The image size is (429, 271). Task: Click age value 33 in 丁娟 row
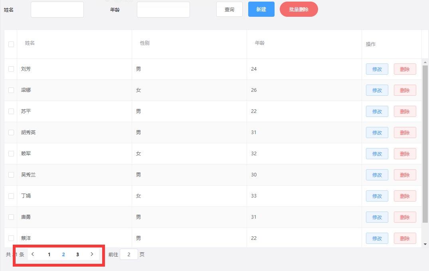[x=254, y=196]
